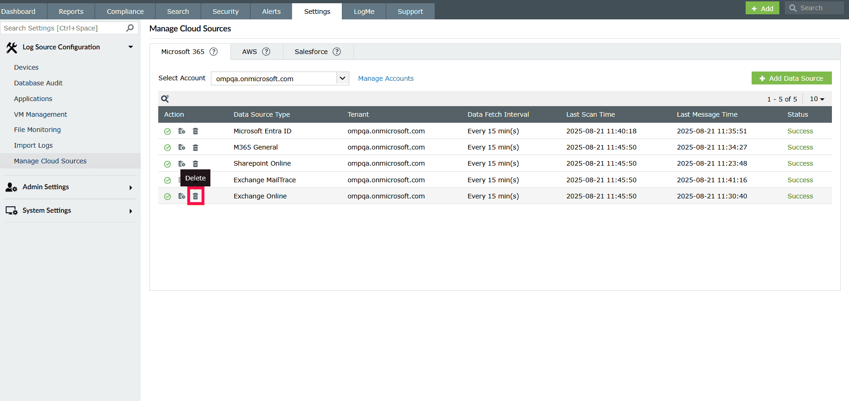Expand the System Settings section arrow
This screenshot has height=401, width=849.
pos(131,211)
